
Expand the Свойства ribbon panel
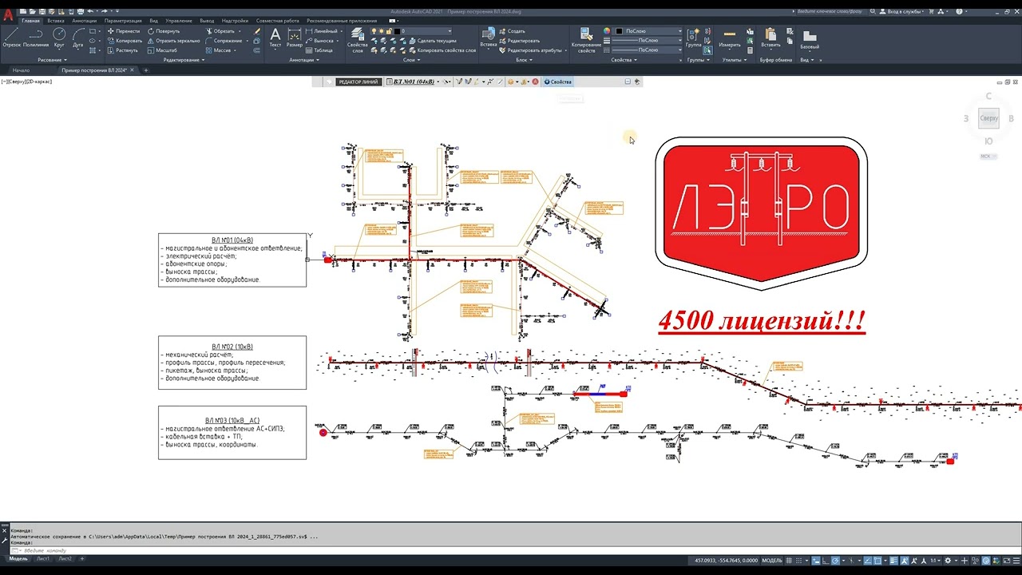pos(624,60)
